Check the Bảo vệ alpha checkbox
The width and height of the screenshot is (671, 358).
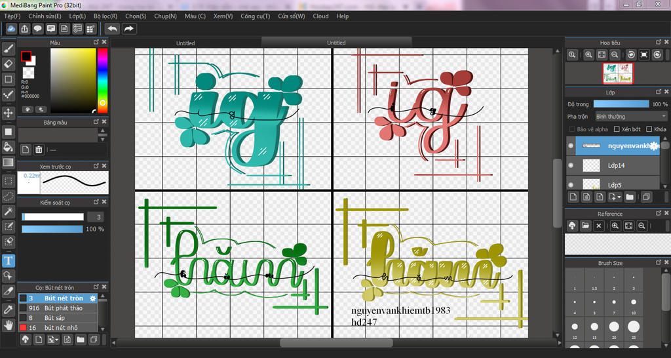(571, 129)
